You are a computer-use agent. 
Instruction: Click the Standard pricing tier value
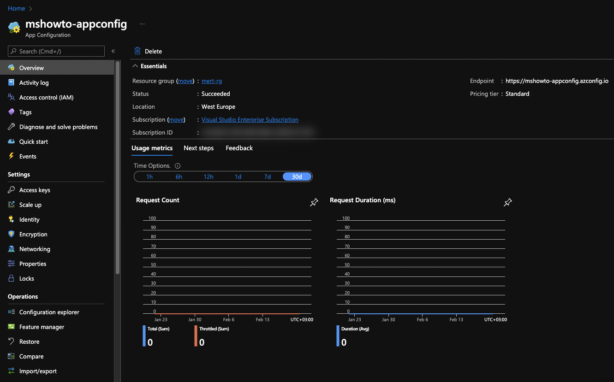[x=518, y=94]
